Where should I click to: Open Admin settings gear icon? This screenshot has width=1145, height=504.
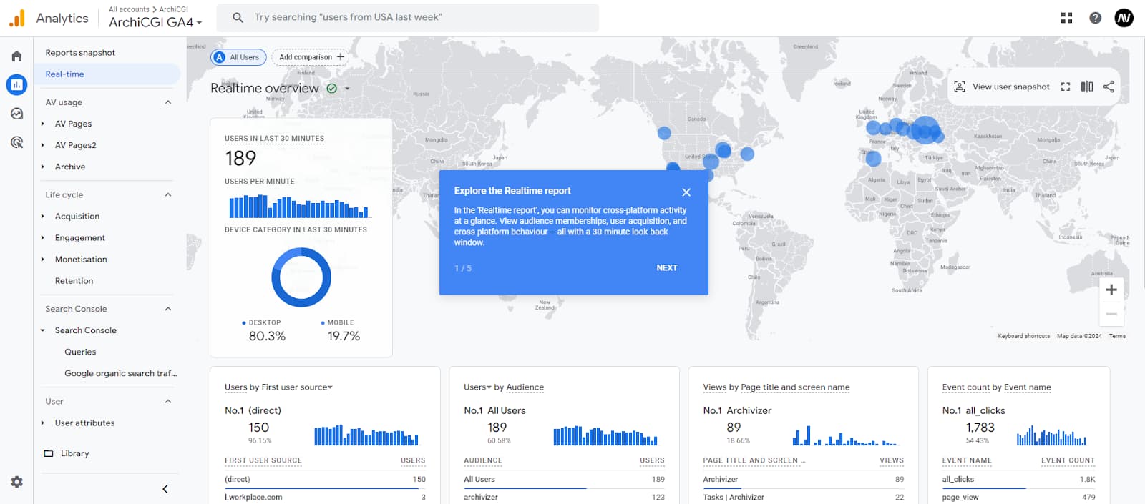(16, 482)
